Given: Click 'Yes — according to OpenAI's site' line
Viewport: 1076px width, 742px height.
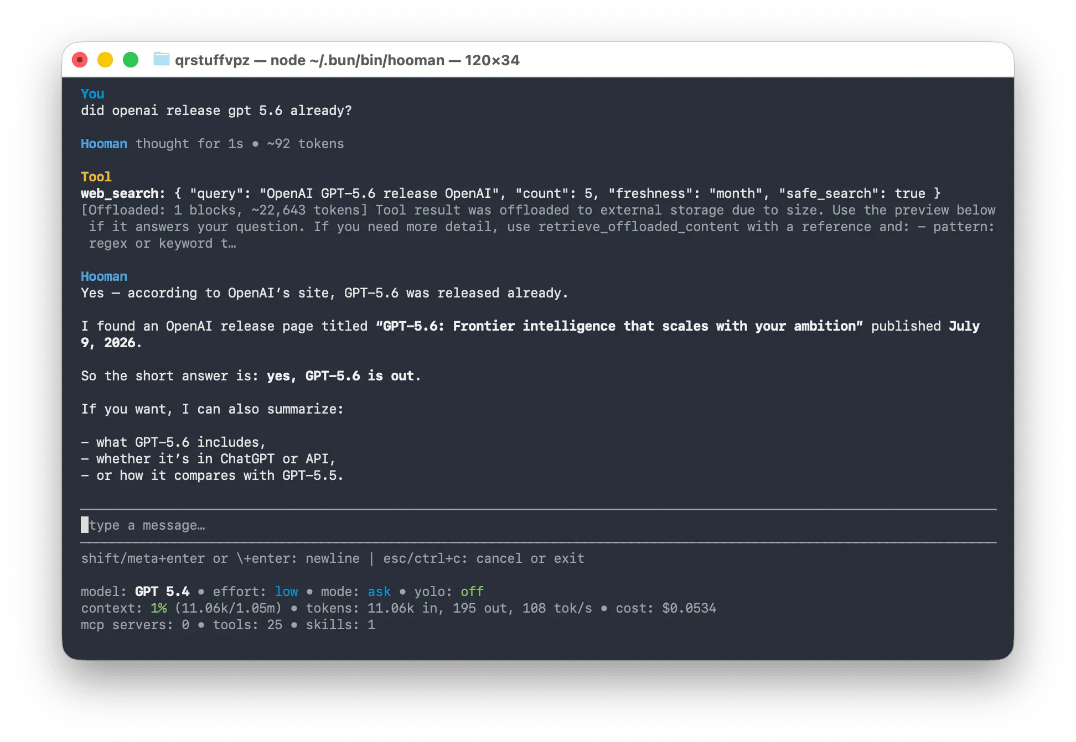Looking at the screenshot, I should click(x=324, y=293).
